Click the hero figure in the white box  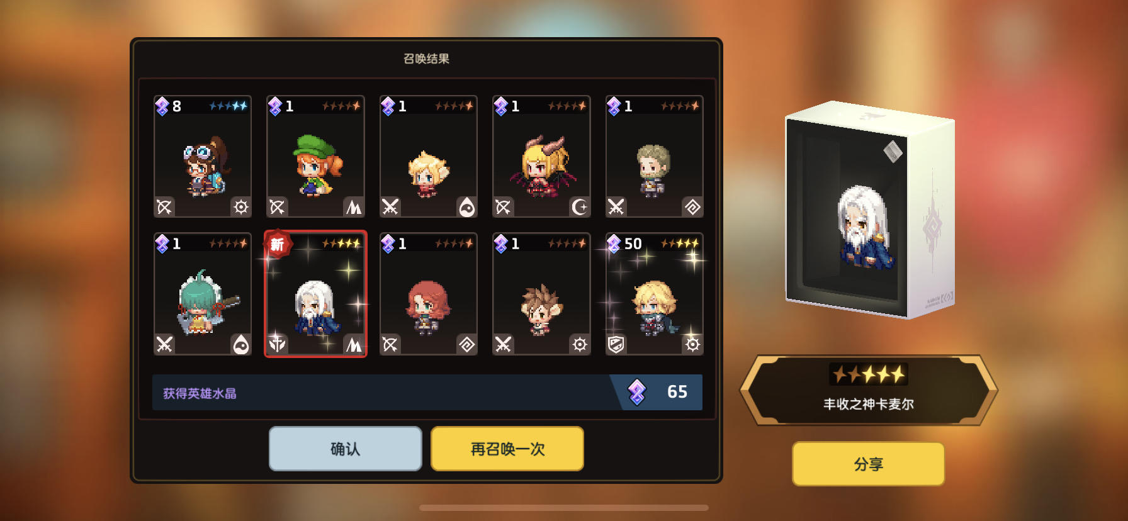[864, 227]
